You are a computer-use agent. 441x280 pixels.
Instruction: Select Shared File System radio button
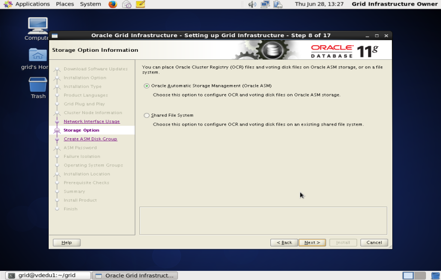(146, 115)
